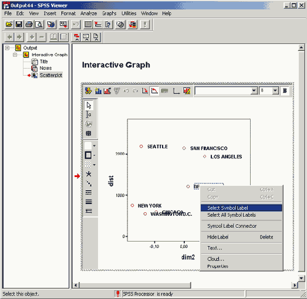This screenshot has height=299, width=307.
Task: Click the Go to Case icon
Action: [x=98, y=25]
